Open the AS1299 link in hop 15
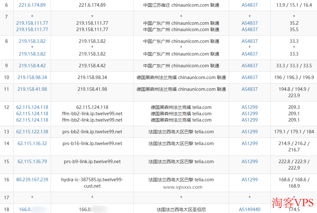The width and height of the screenshot is (317, 213). point(250,162)
